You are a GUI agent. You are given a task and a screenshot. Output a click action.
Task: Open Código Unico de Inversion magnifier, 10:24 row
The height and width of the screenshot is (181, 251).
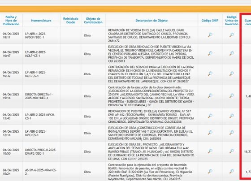point(231,172)
